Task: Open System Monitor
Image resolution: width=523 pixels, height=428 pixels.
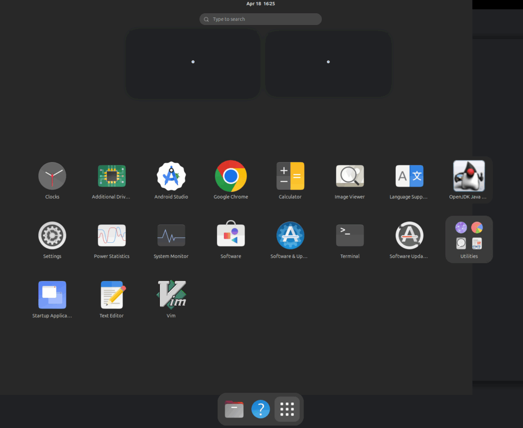Action: [171, 236]
